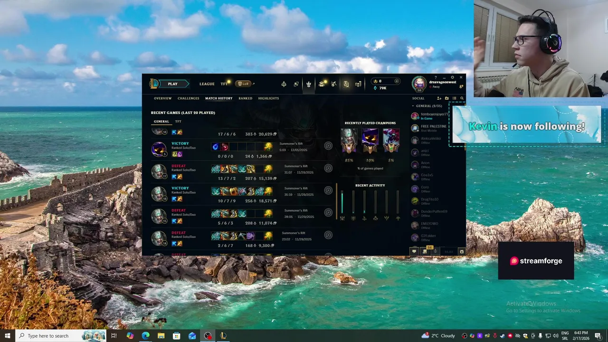Select the MATCH HISTORY tab
This screenshot has width=608, height=342.
click(218, 98)
